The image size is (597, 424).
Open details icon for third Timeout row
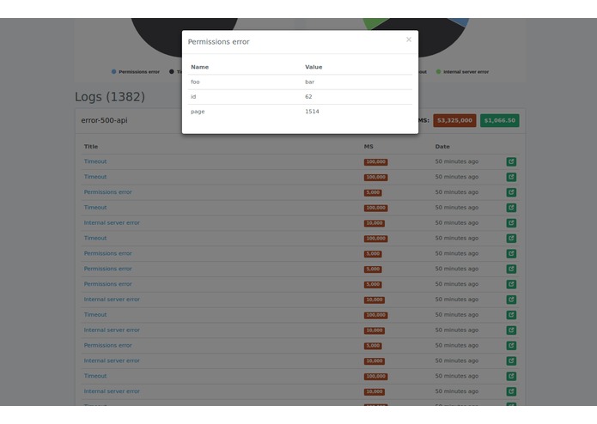click(x=511, y=208)
